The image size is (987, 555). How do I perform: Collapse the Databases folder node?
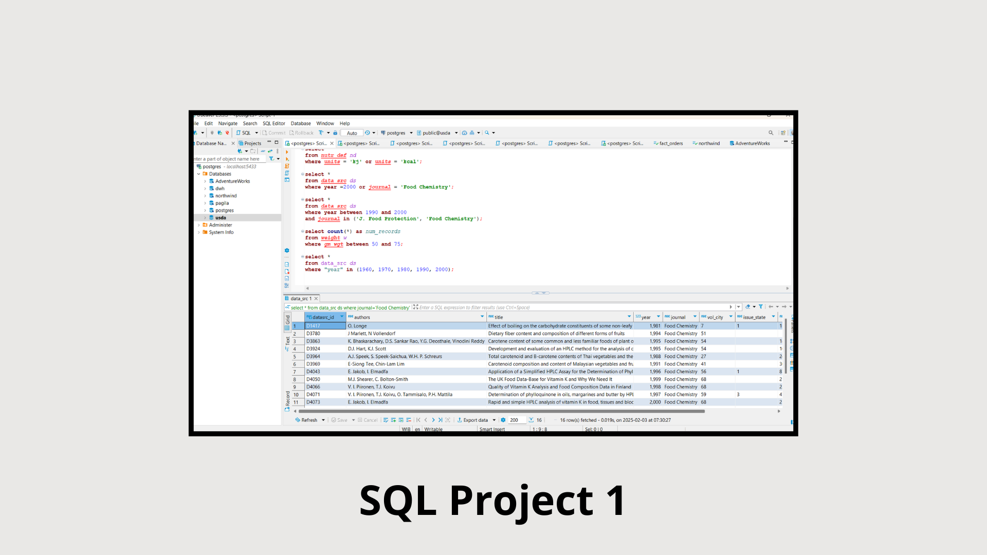coord(198,174)
